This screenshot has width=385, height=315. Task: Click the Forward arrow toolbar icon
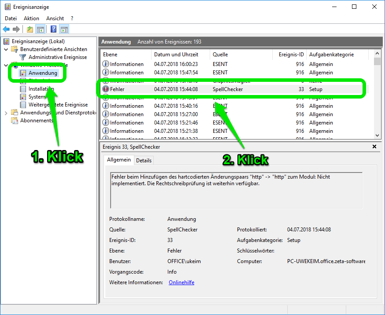(16, 29)
